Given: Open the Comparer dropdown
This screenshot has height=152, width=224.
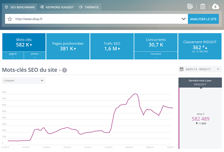Looking at the screenshot, I should [x=24, y=81].
